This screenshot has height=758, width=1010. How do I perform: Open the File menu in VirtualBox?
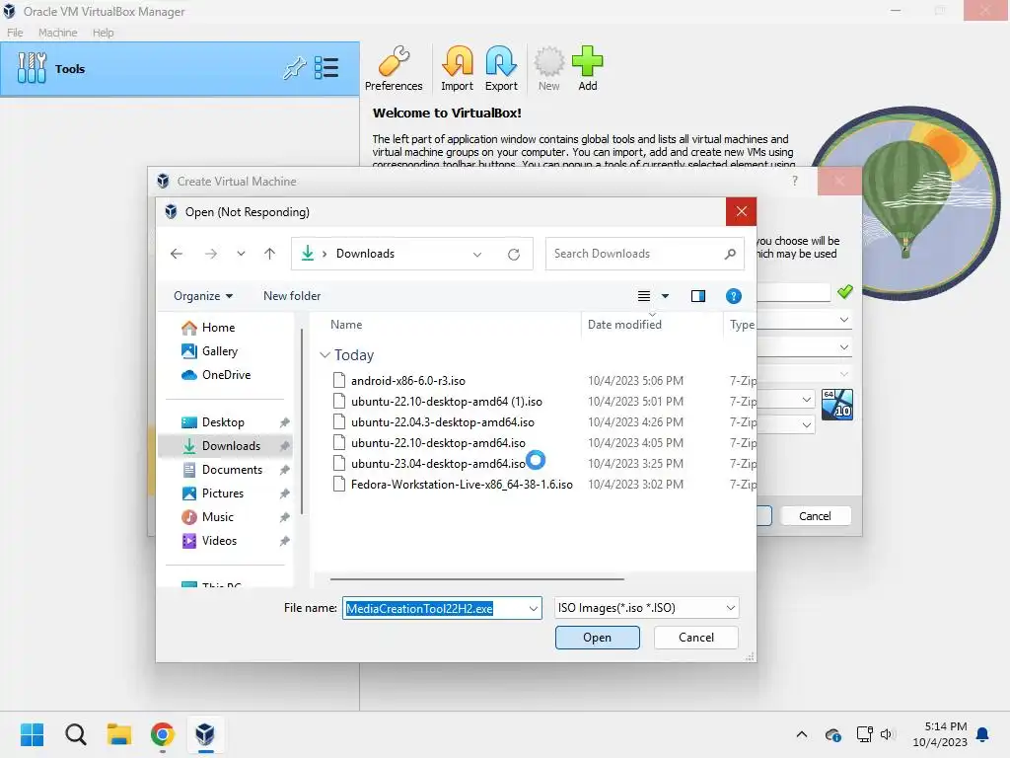(x=15, y=33)
